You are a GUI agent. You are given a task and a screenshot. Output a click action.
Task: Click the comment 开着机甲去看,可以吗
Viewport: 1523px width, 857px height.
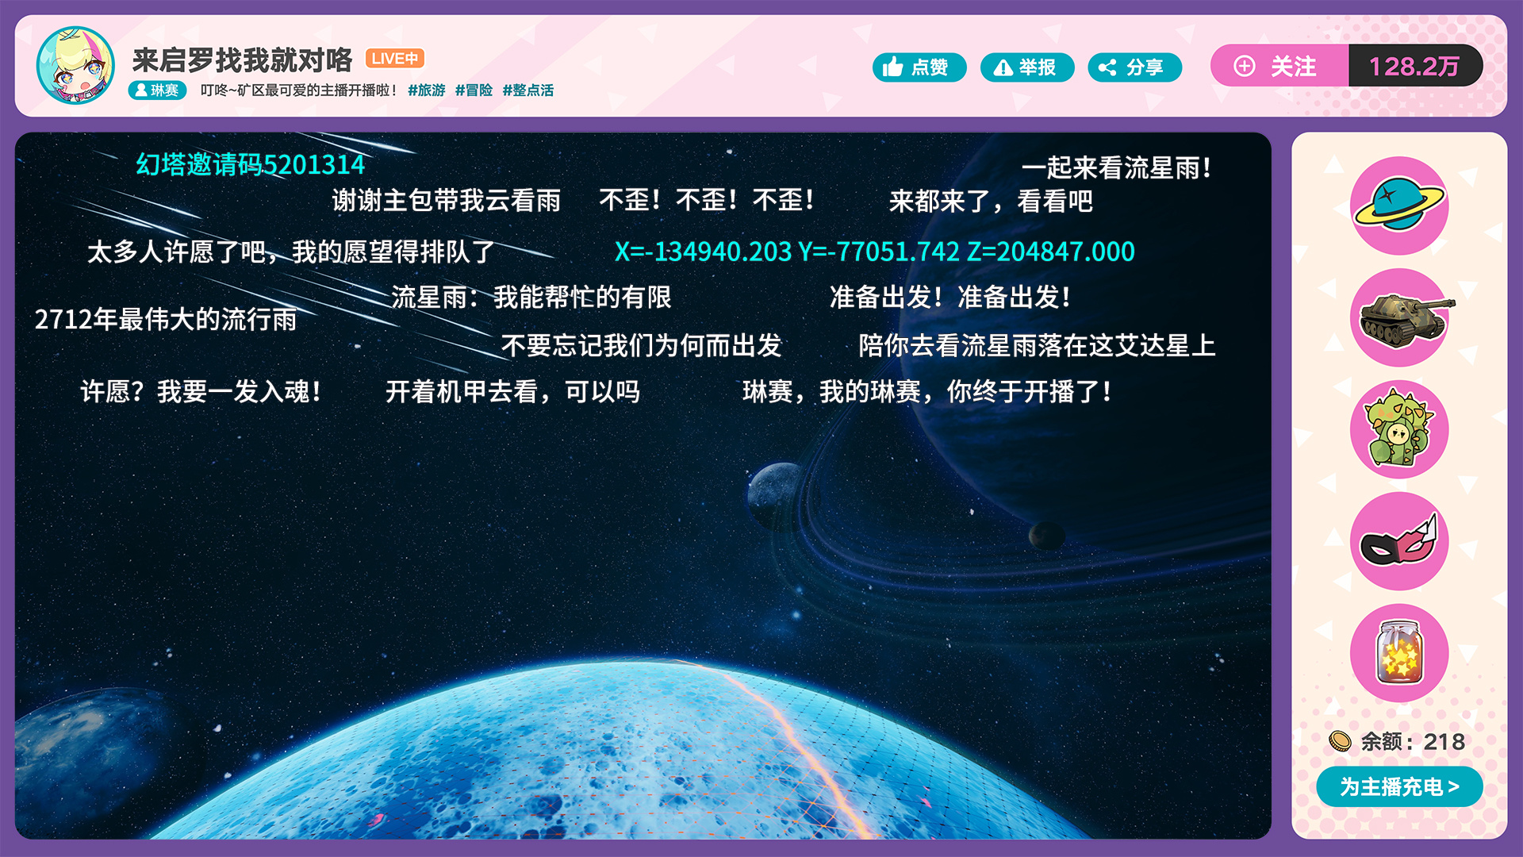(512, 391)
